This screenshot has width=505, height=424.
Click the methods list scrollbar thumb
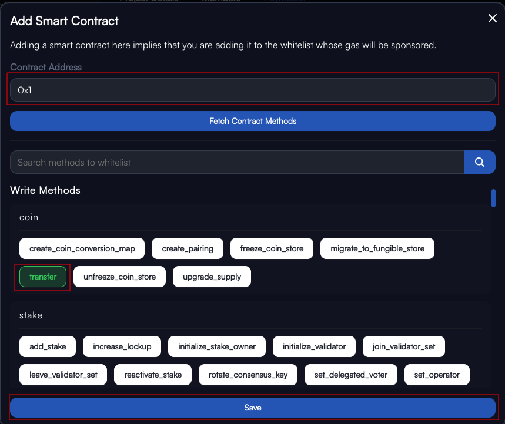[x=493, y=198]
